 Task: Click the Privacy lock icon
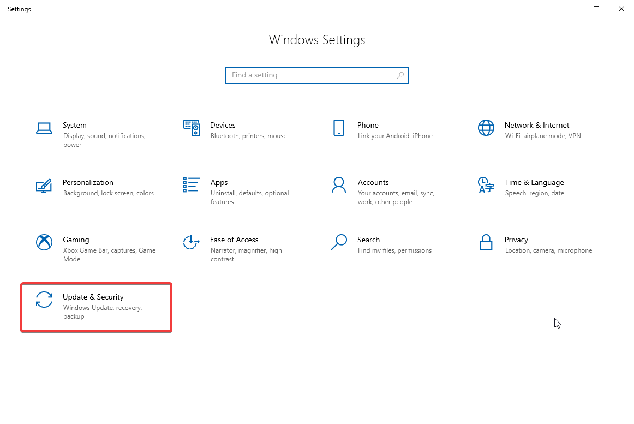[x=486, y=242]
